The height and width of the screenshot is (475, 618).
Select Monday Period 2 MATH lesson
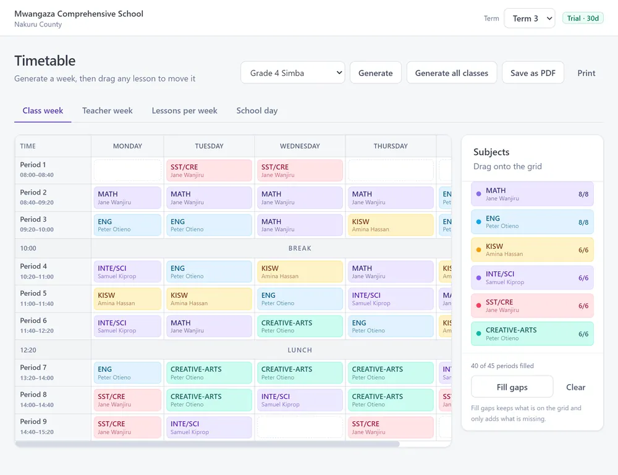(127, 198)
